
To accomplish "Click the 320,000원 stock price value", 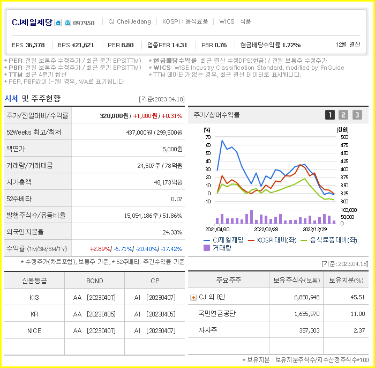I will [x=114, y=116].
